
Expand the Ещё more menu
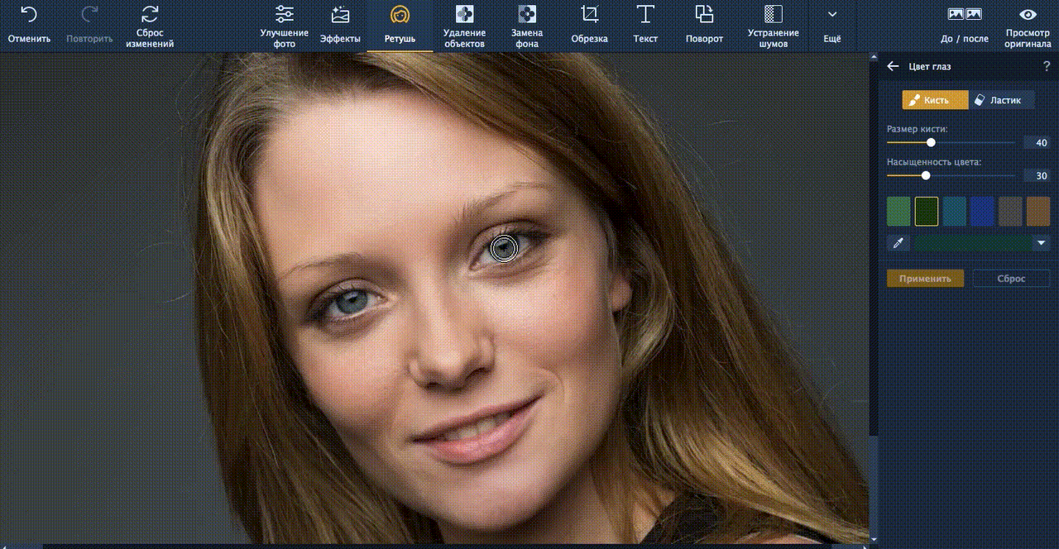tap(832, 26)
